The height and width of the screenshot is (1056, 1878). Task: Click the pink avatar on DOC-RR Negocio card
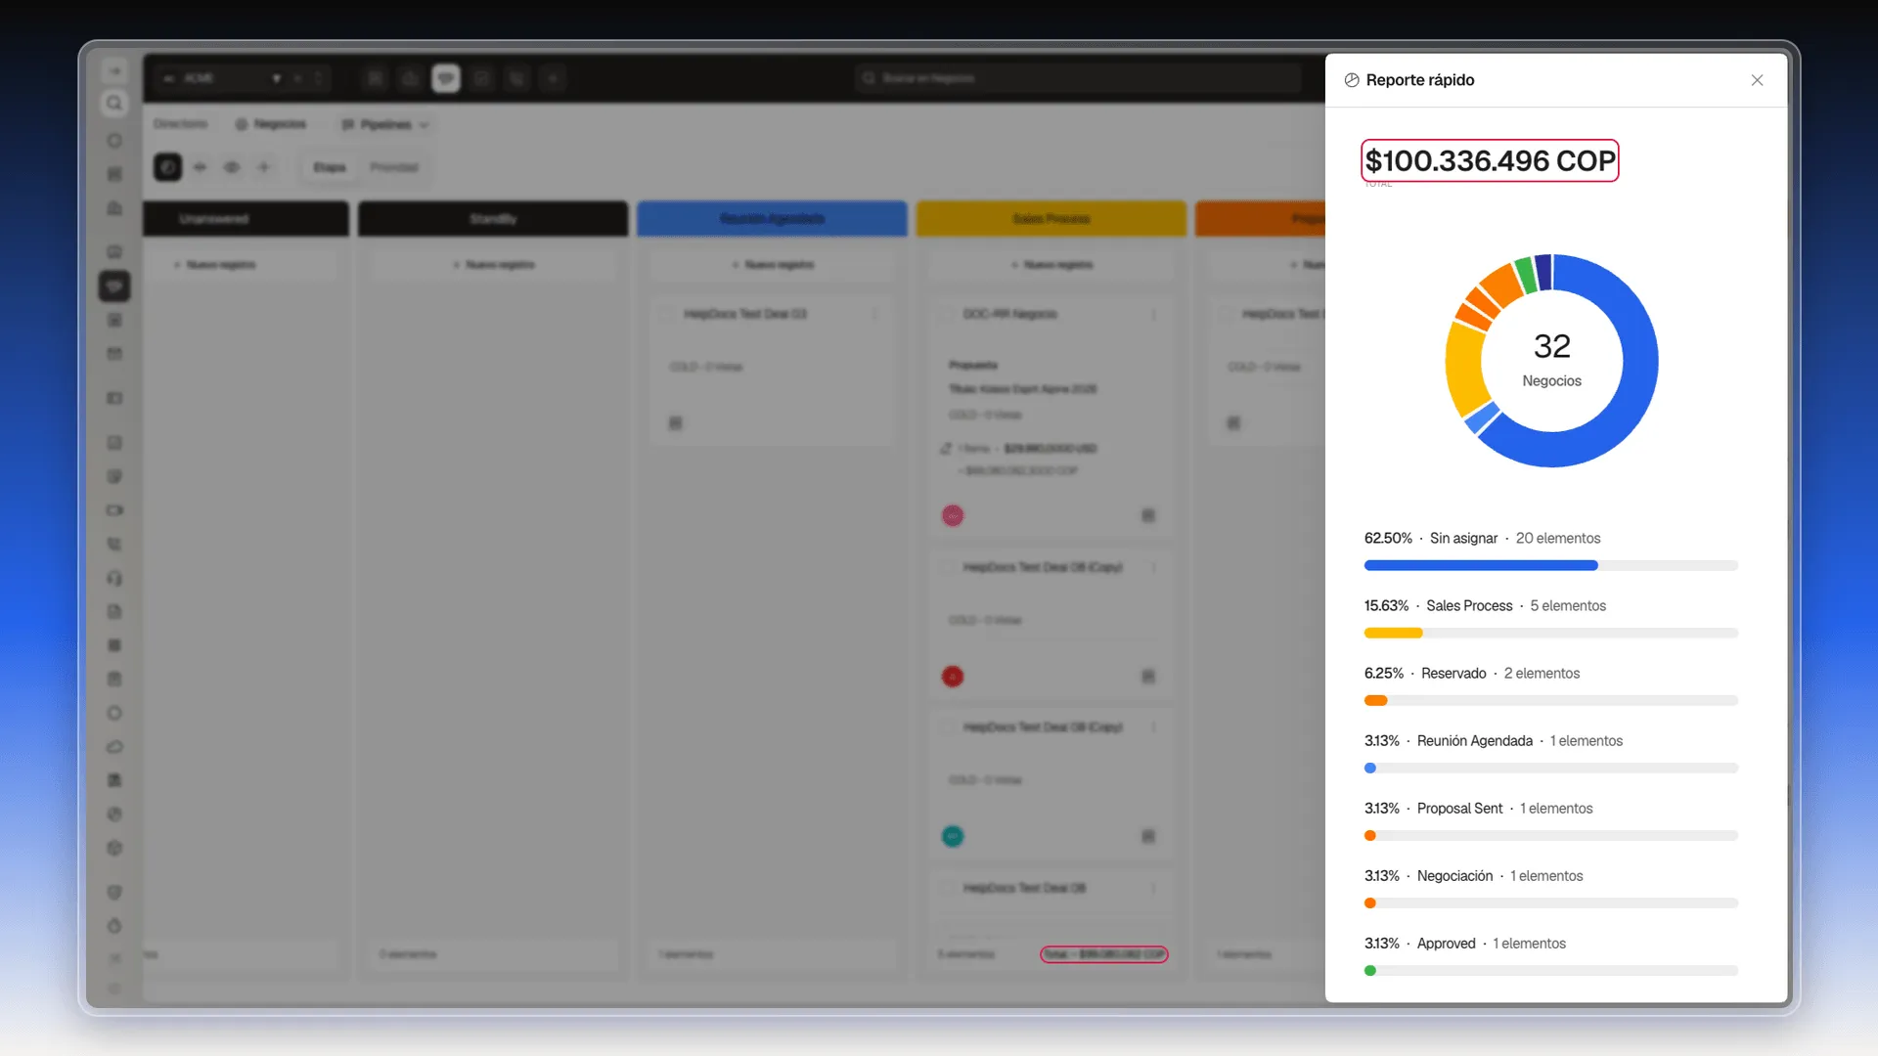953,515
